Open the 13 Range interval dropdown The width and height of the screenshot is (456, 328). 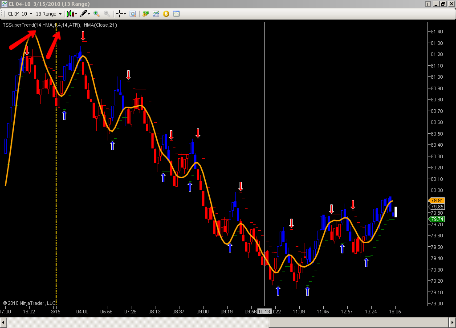click(x=49, y=14)
